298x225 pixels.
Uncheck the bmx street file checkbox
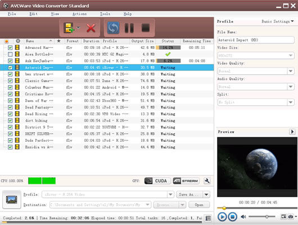point(10,74)
